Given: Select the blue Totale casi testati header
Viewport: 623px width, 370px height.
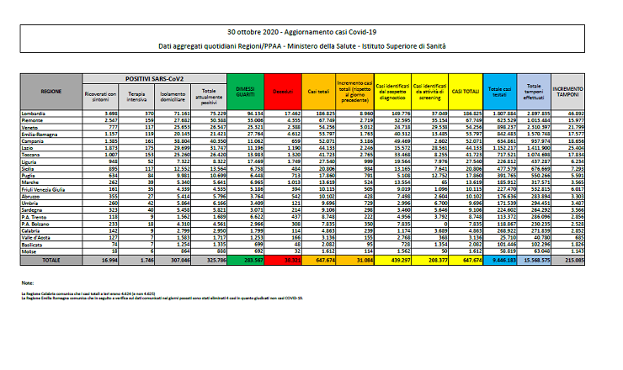Looking at the screenshot, I should pyautogui.click(x=499, y=90).
